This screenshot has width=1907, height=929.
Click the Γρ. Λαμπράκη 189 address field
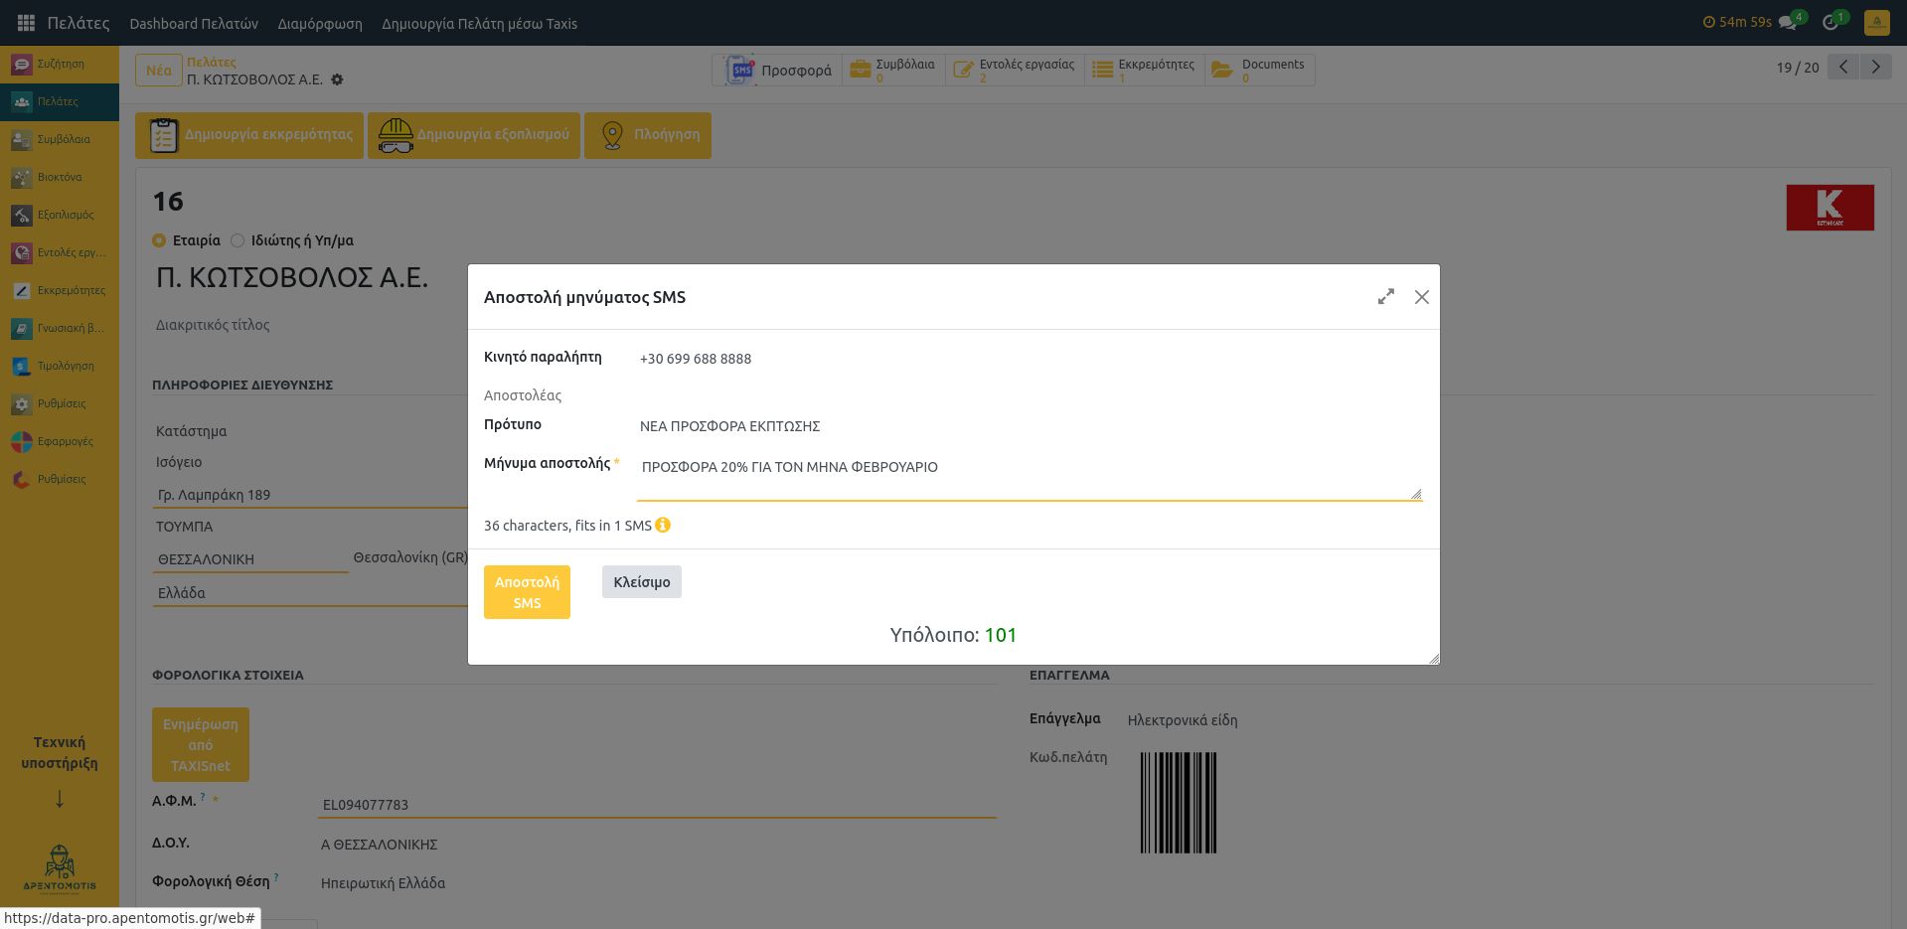click(310, 495)
